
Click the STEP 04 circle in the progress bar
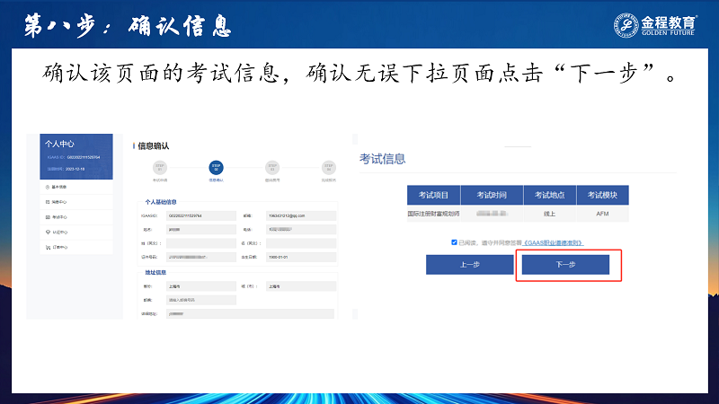tap(329, 168)
